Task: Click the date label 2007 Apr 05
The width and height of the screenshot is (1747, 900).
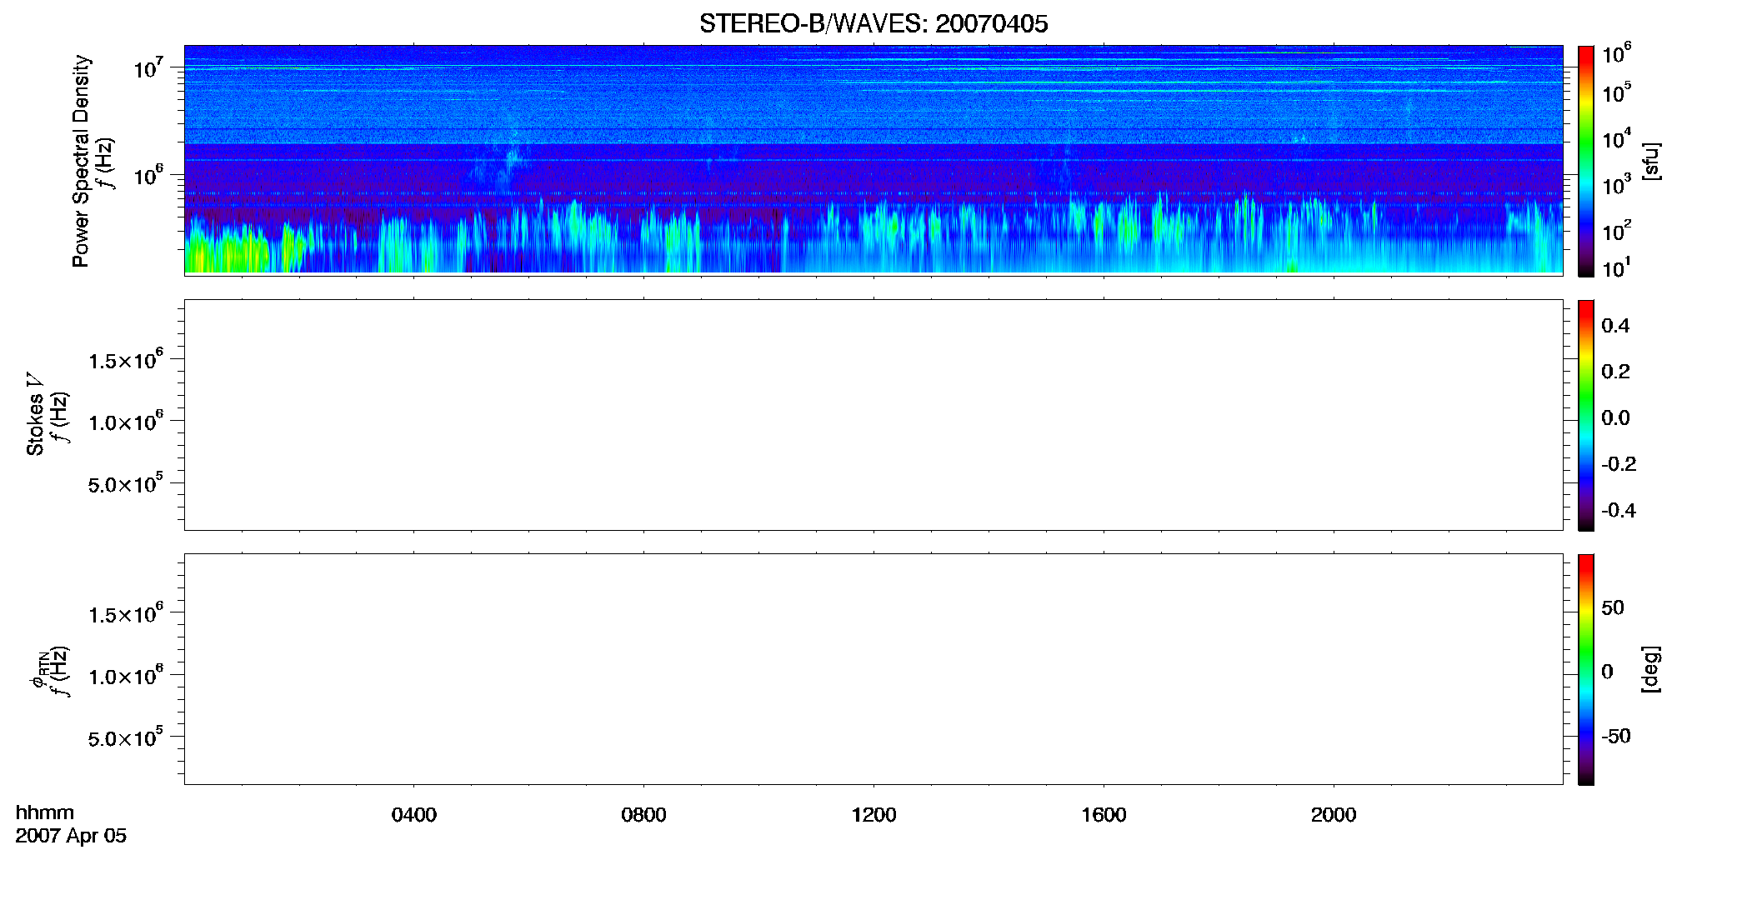Action: (71, 836)
